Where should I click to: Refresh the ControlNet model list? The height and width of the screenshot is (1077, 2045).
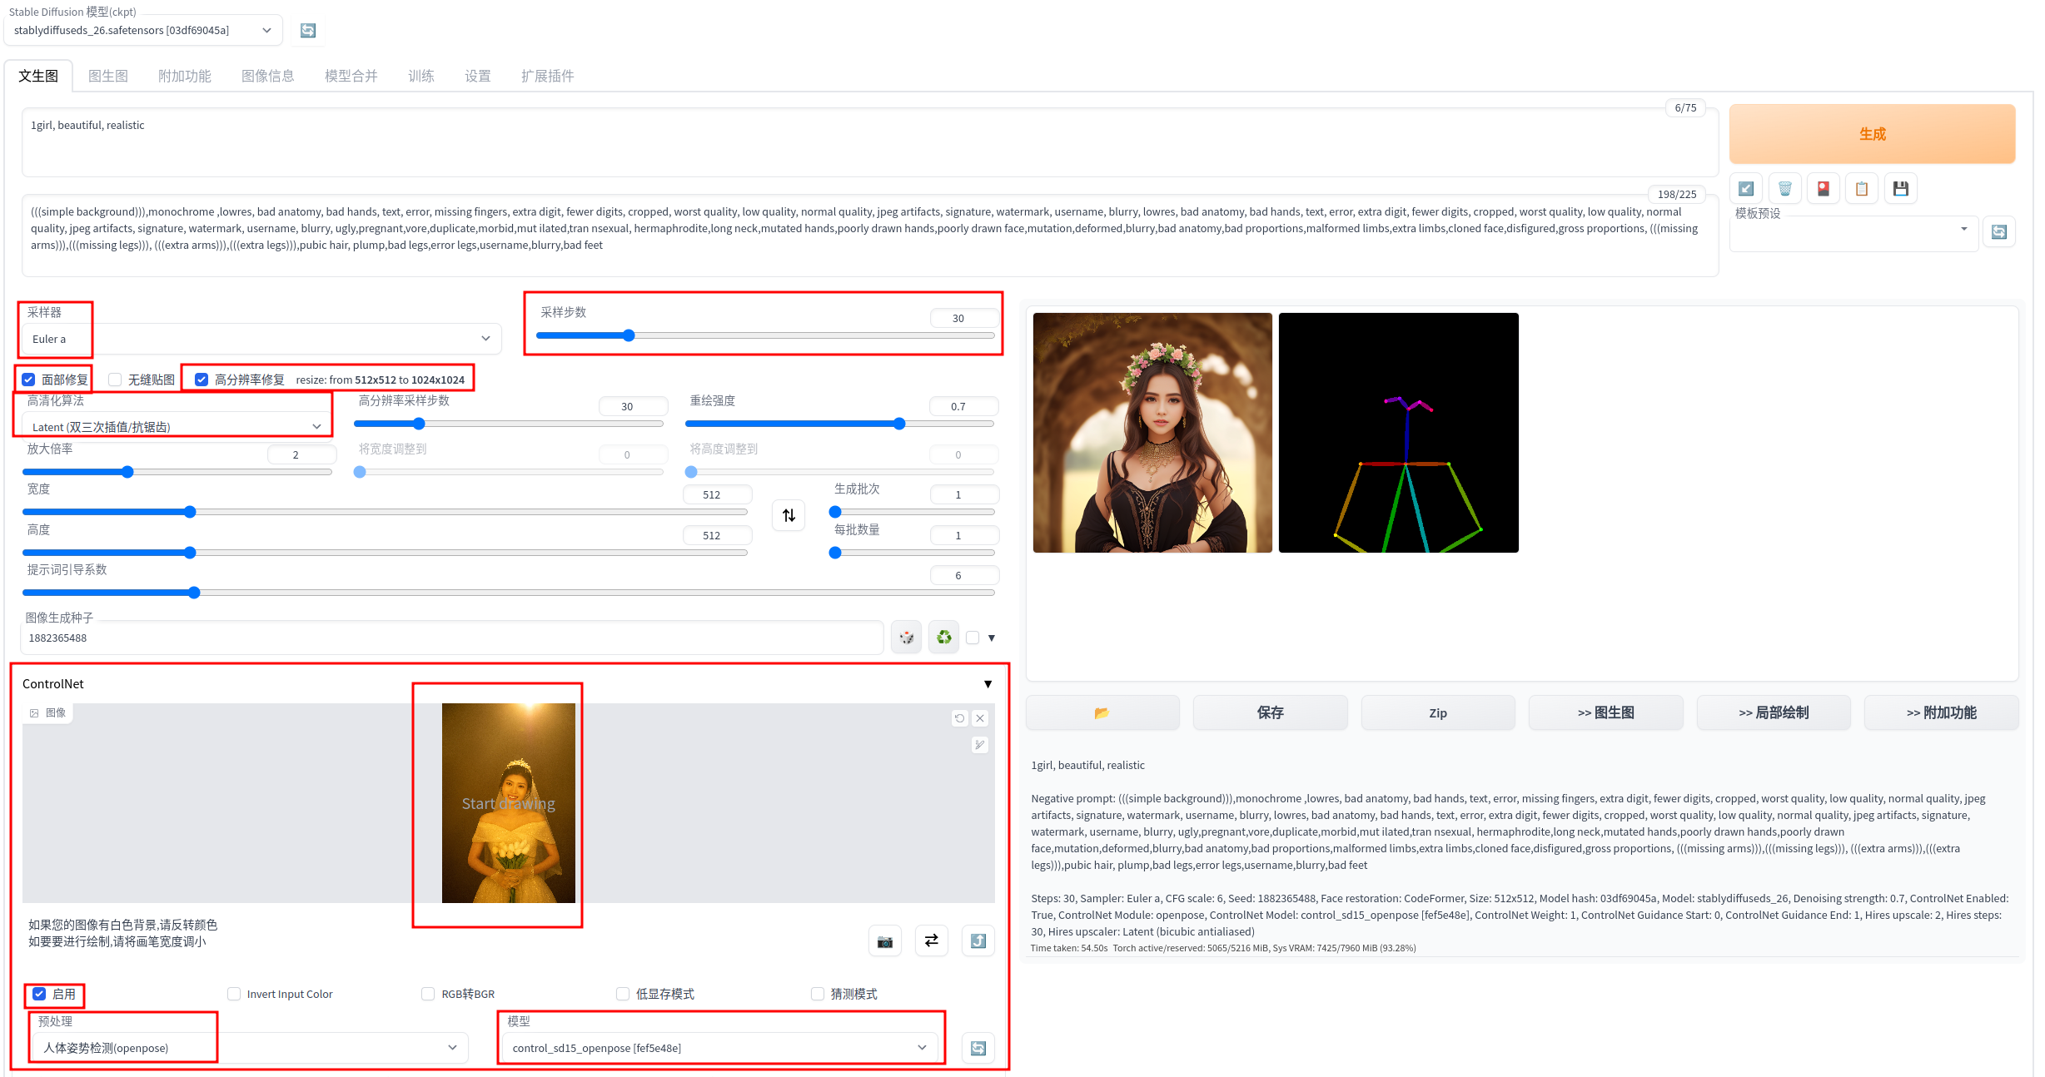coord(978,1048)
